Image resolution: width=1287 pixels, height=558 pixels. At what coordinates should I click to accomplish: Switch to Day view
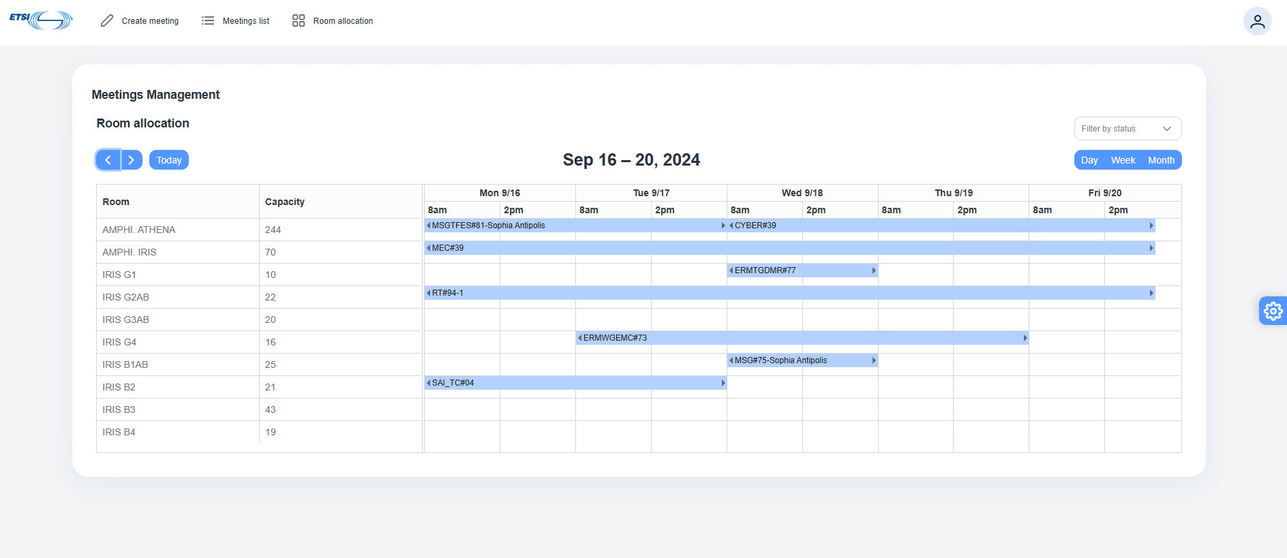coord(1089,160)
